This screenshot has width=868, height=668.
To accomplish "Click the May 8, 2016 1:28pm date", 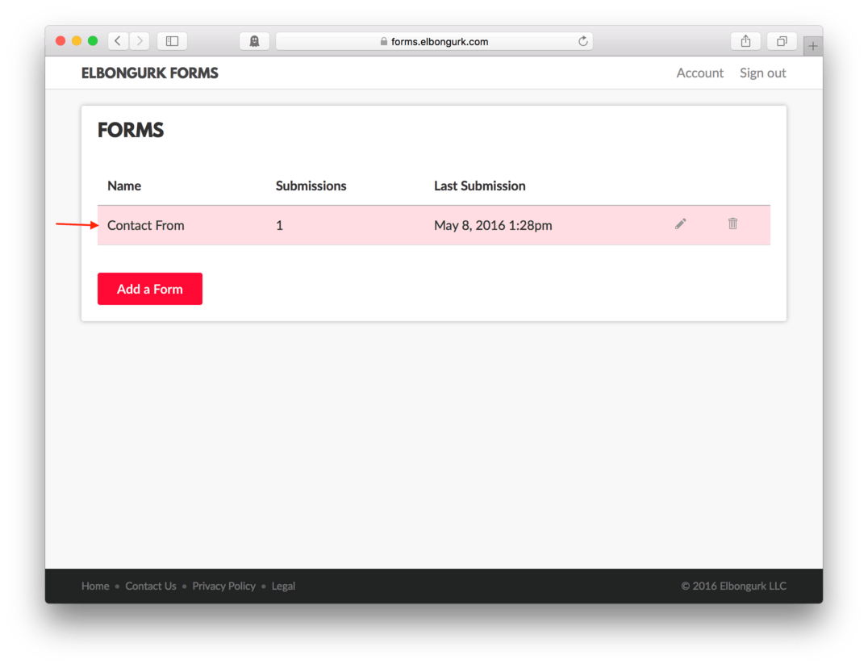I will [493, 225].
